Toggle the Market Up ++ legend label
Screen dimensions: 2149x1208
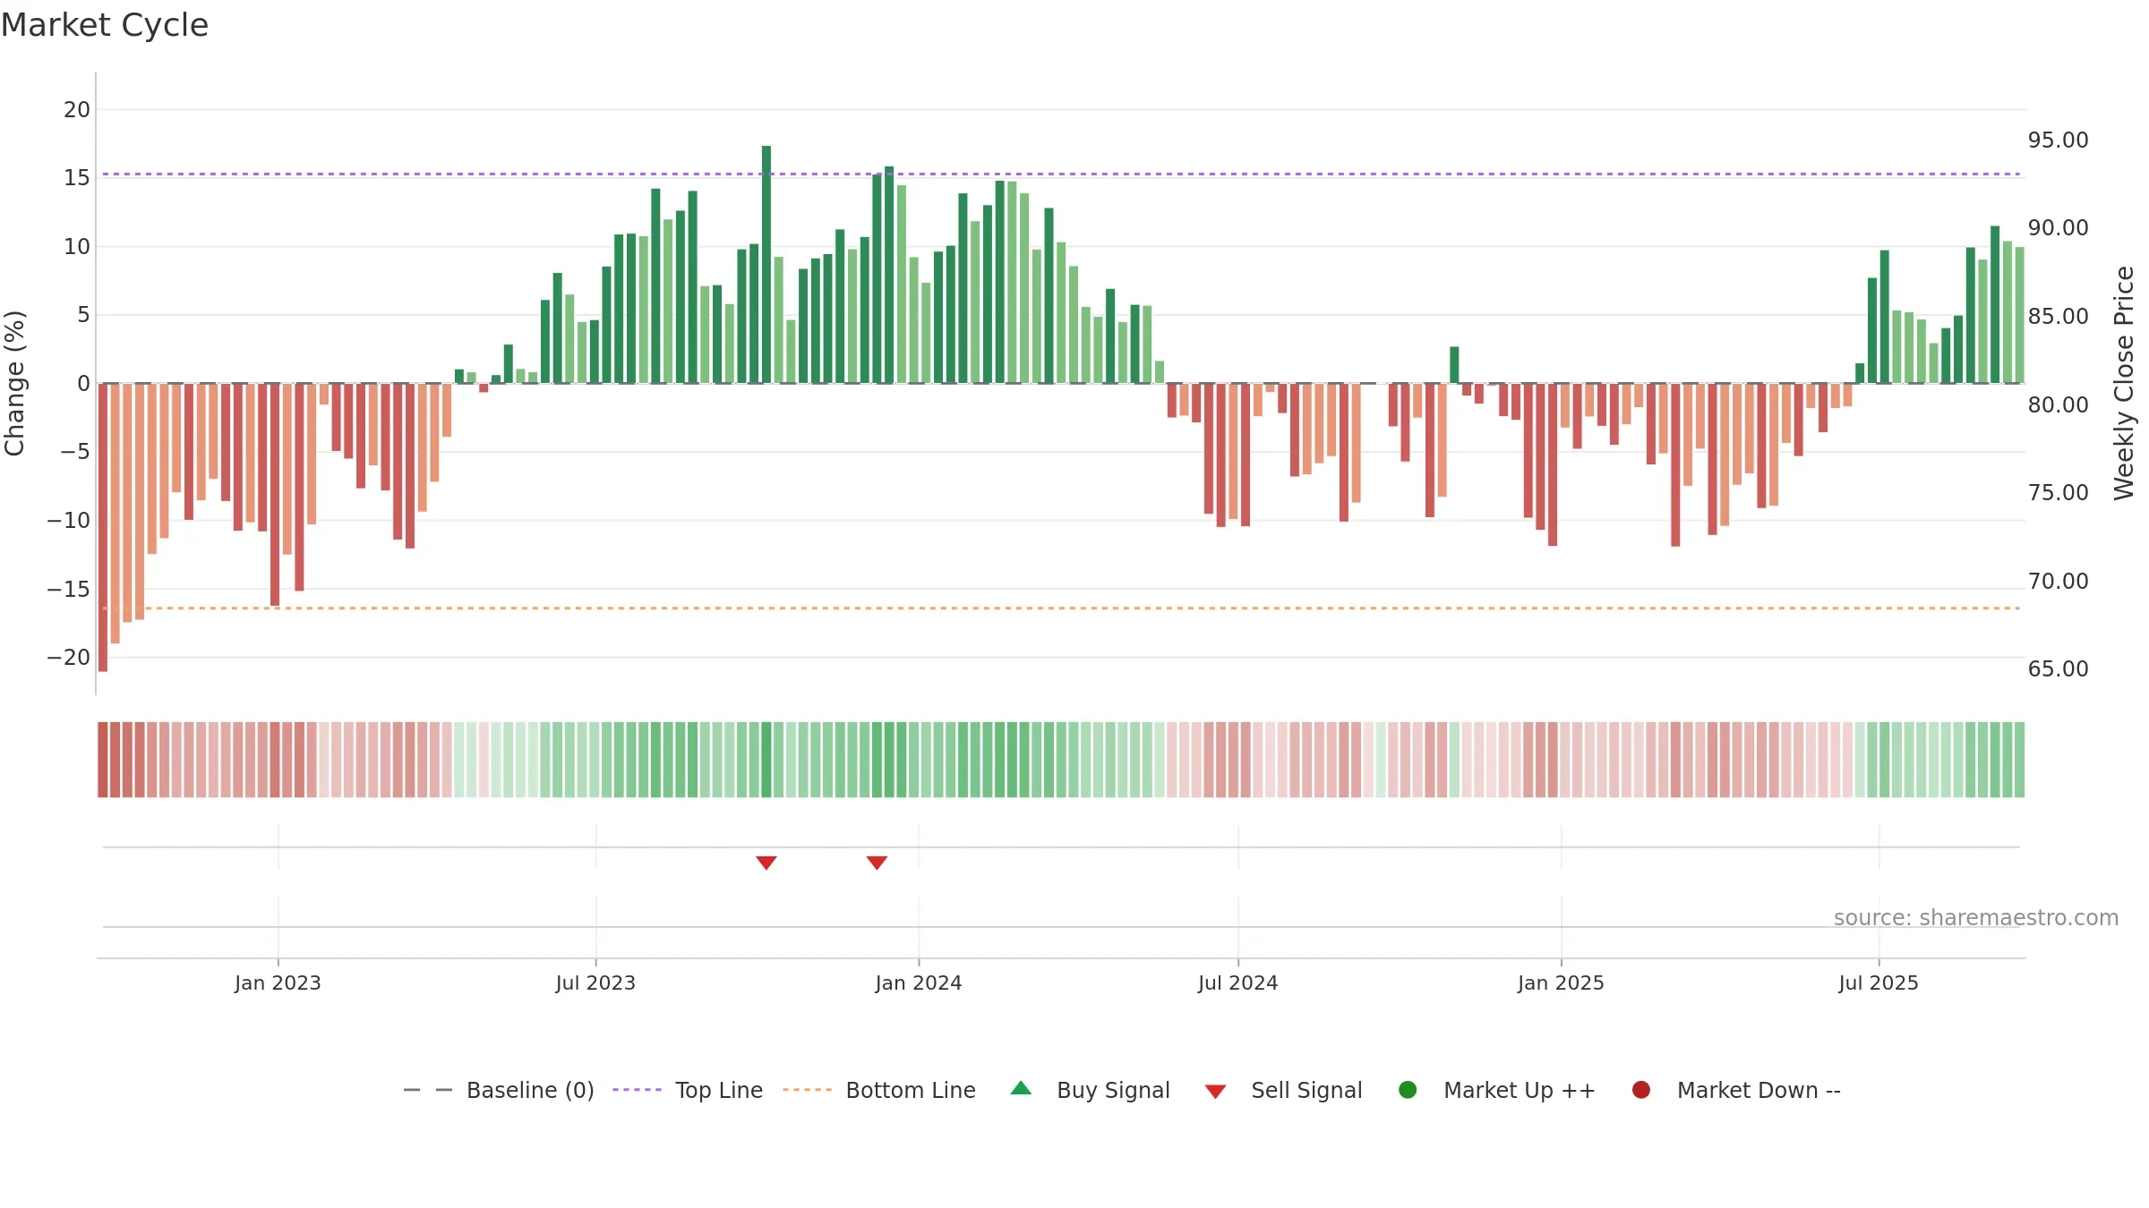[1520, 1090]
